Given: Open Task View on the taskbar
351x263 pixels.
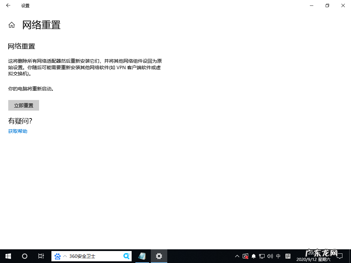Looking at the screenshot, I should pyautogui.click(x=41, y=256).
